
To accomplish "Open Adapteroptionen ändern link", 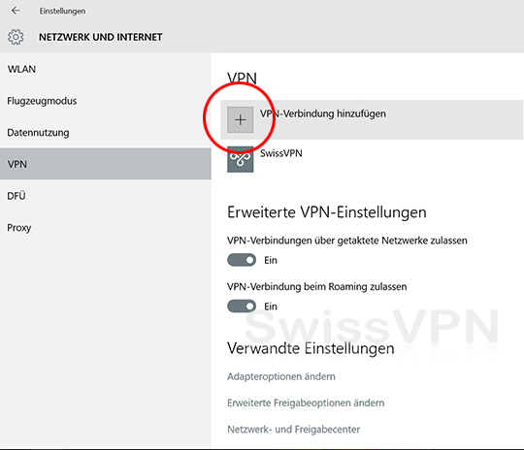I will [x=281, y=376].
